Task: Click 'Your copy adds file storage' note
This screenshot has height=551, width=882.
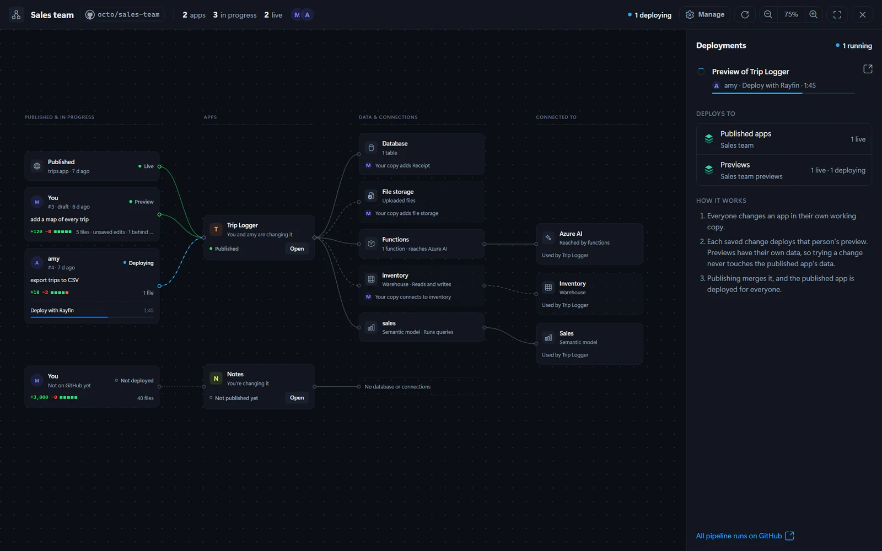Action: (x=407, y=213)
